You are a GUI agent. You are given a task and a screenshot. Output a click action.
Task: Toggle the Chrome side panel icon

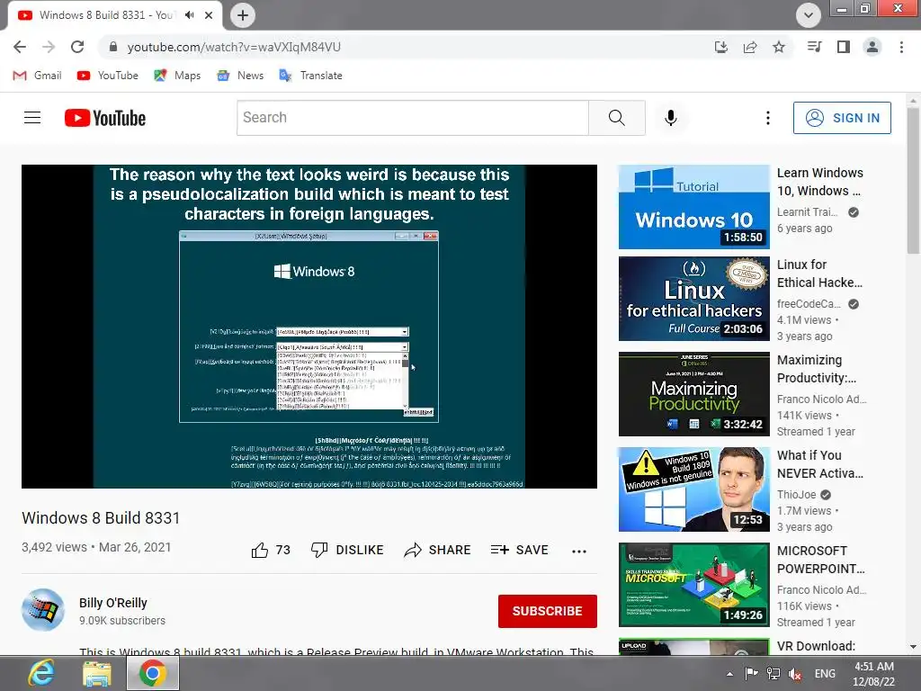pyautogui.click(x=844, y=47)
